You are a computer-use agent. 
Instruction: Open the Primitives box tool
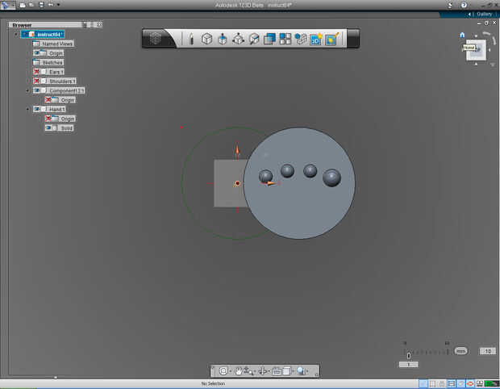click(x=206, y=39)
